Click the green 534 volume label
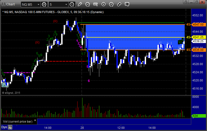This screenshot has height=131, width=207. [x=199, y=116]
